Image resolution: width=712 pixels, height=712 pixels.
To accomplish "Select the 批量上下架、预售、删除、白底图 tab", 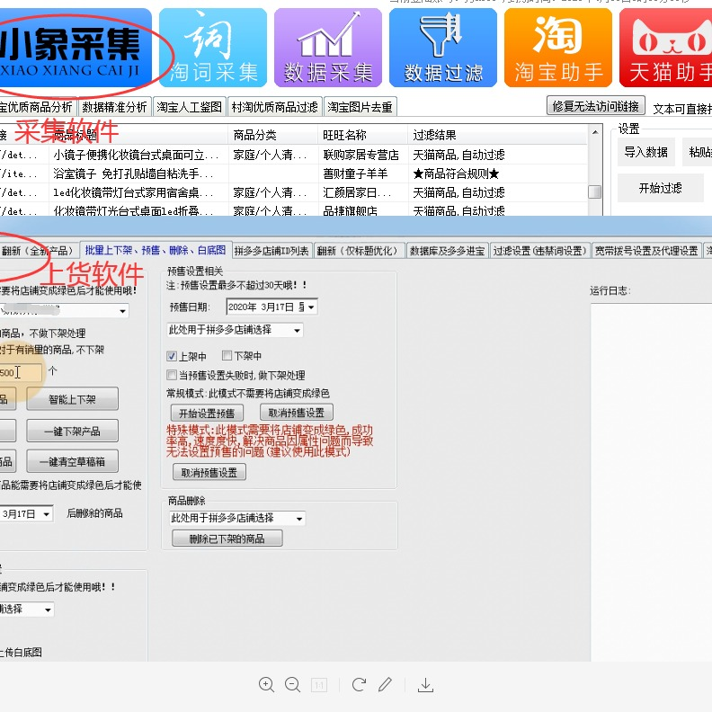I will 156,250.
